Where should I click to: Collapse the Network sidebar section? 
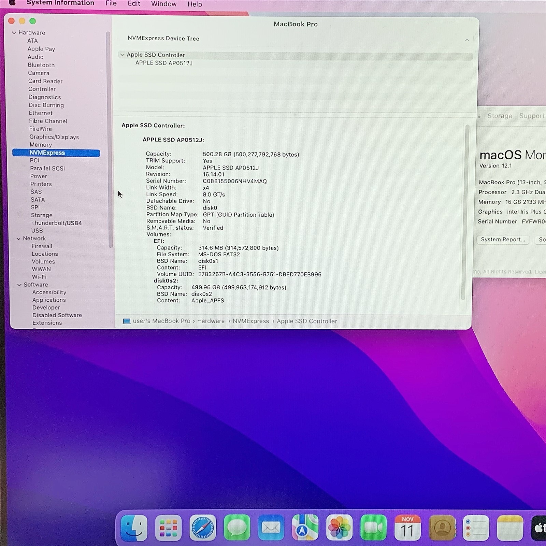pos(18,239)
